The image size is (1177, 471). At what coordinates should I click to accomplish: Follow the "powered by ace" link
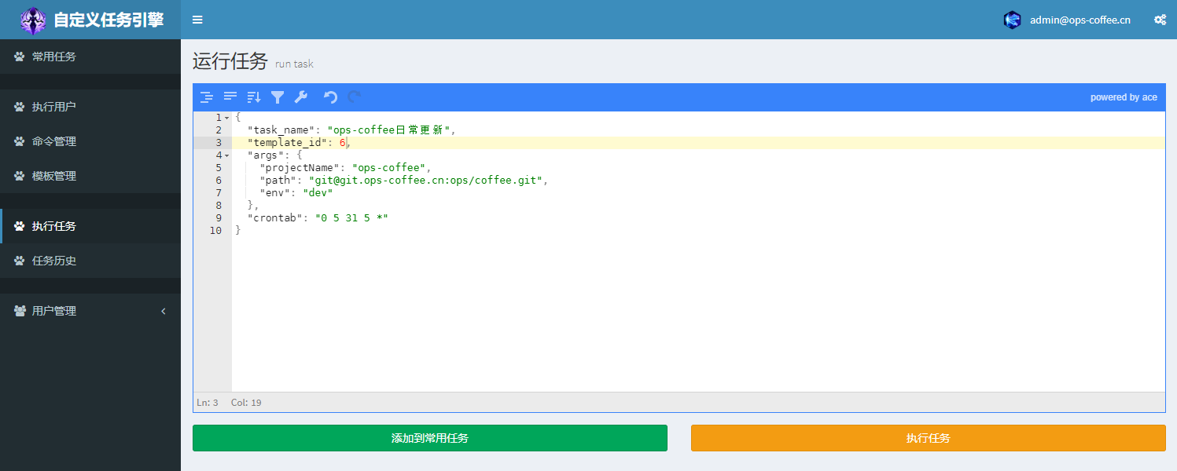[1124, 97]
